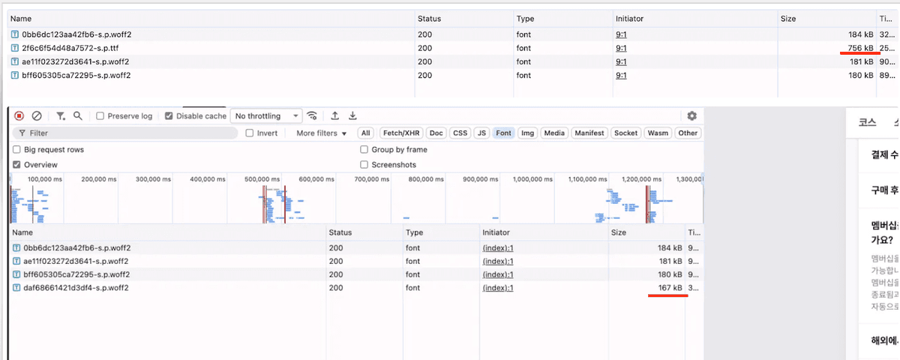The height and width of the screenshot is (360, 900).
Task: Open network search with magnifier icon
Action: (x=77, y=116)
